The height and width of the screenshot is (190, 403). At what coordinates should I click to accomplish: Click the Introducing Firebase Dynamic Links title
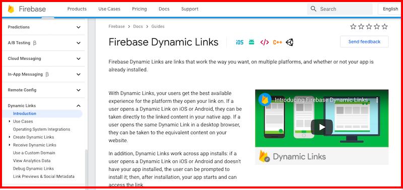click(321, 100)
